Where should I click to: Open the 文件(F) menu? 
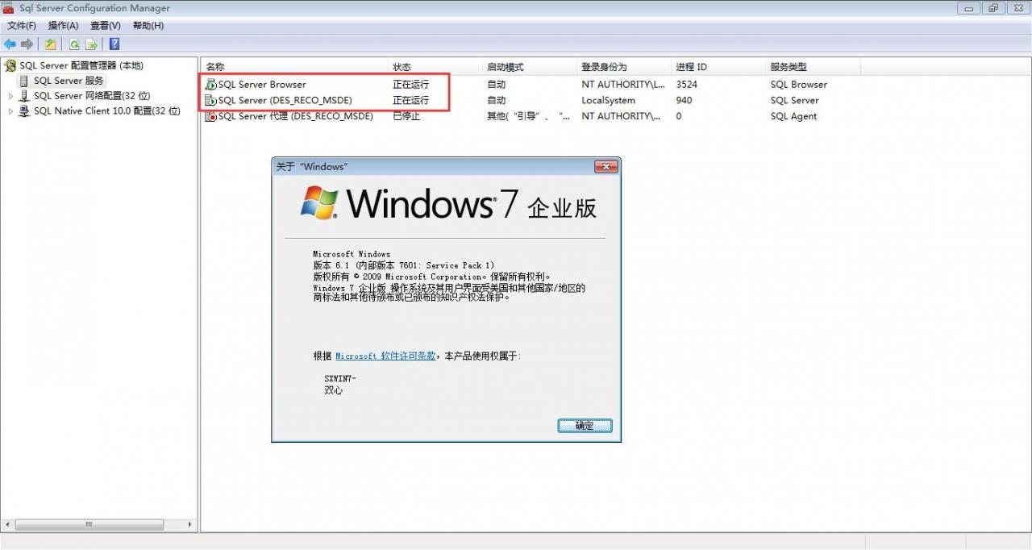pos(22,26)
